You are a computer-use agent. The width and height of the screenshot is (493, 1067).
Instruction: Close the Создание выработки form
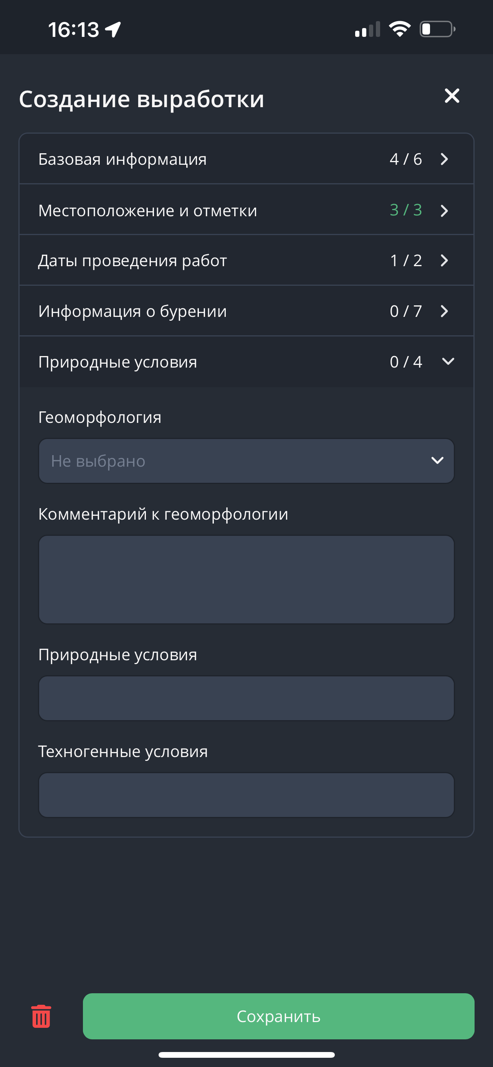pos(452,96)
